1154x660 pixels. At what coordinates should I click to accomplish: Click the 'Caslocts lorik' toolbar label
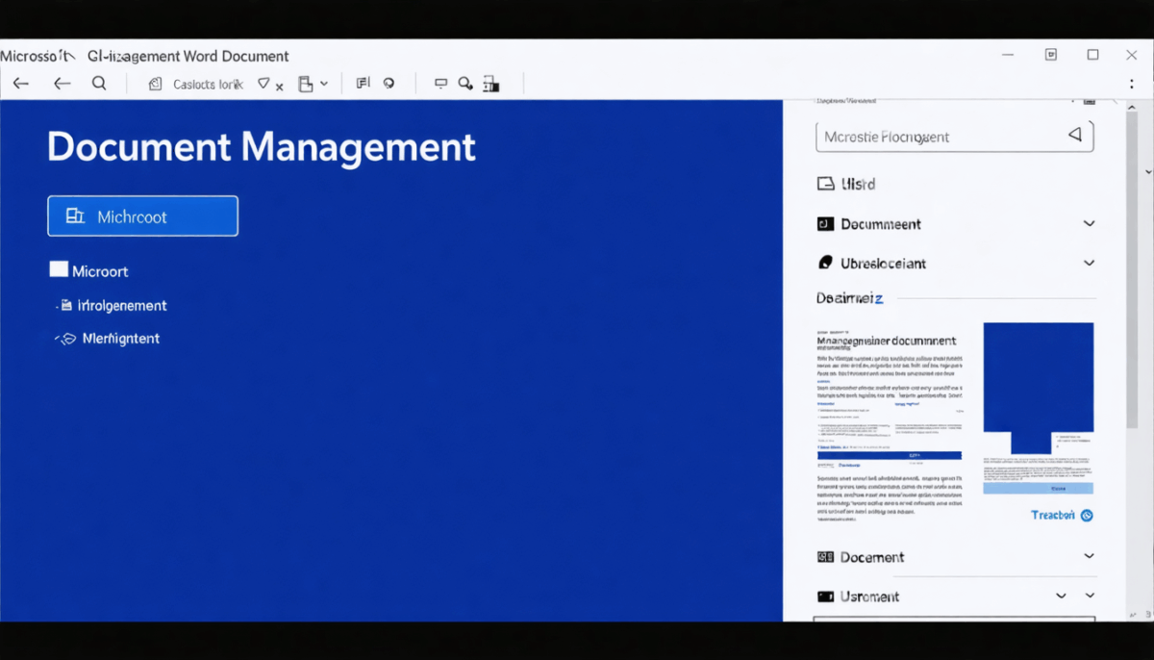pyautogui.click(x=208, y=84)
